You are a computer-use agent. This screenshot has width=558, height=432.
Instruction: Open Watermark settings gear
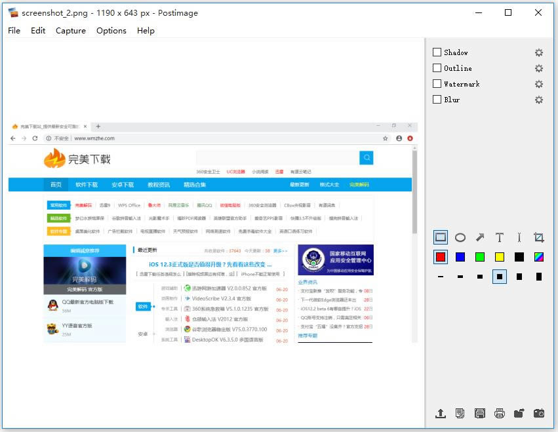pyautogui.click(x=539, y=84)
